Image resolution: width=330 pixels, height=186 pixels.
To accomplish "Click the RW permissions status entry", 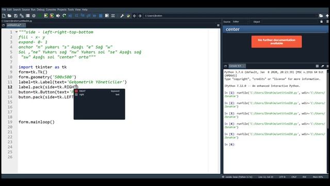I will tap(304, 177).
